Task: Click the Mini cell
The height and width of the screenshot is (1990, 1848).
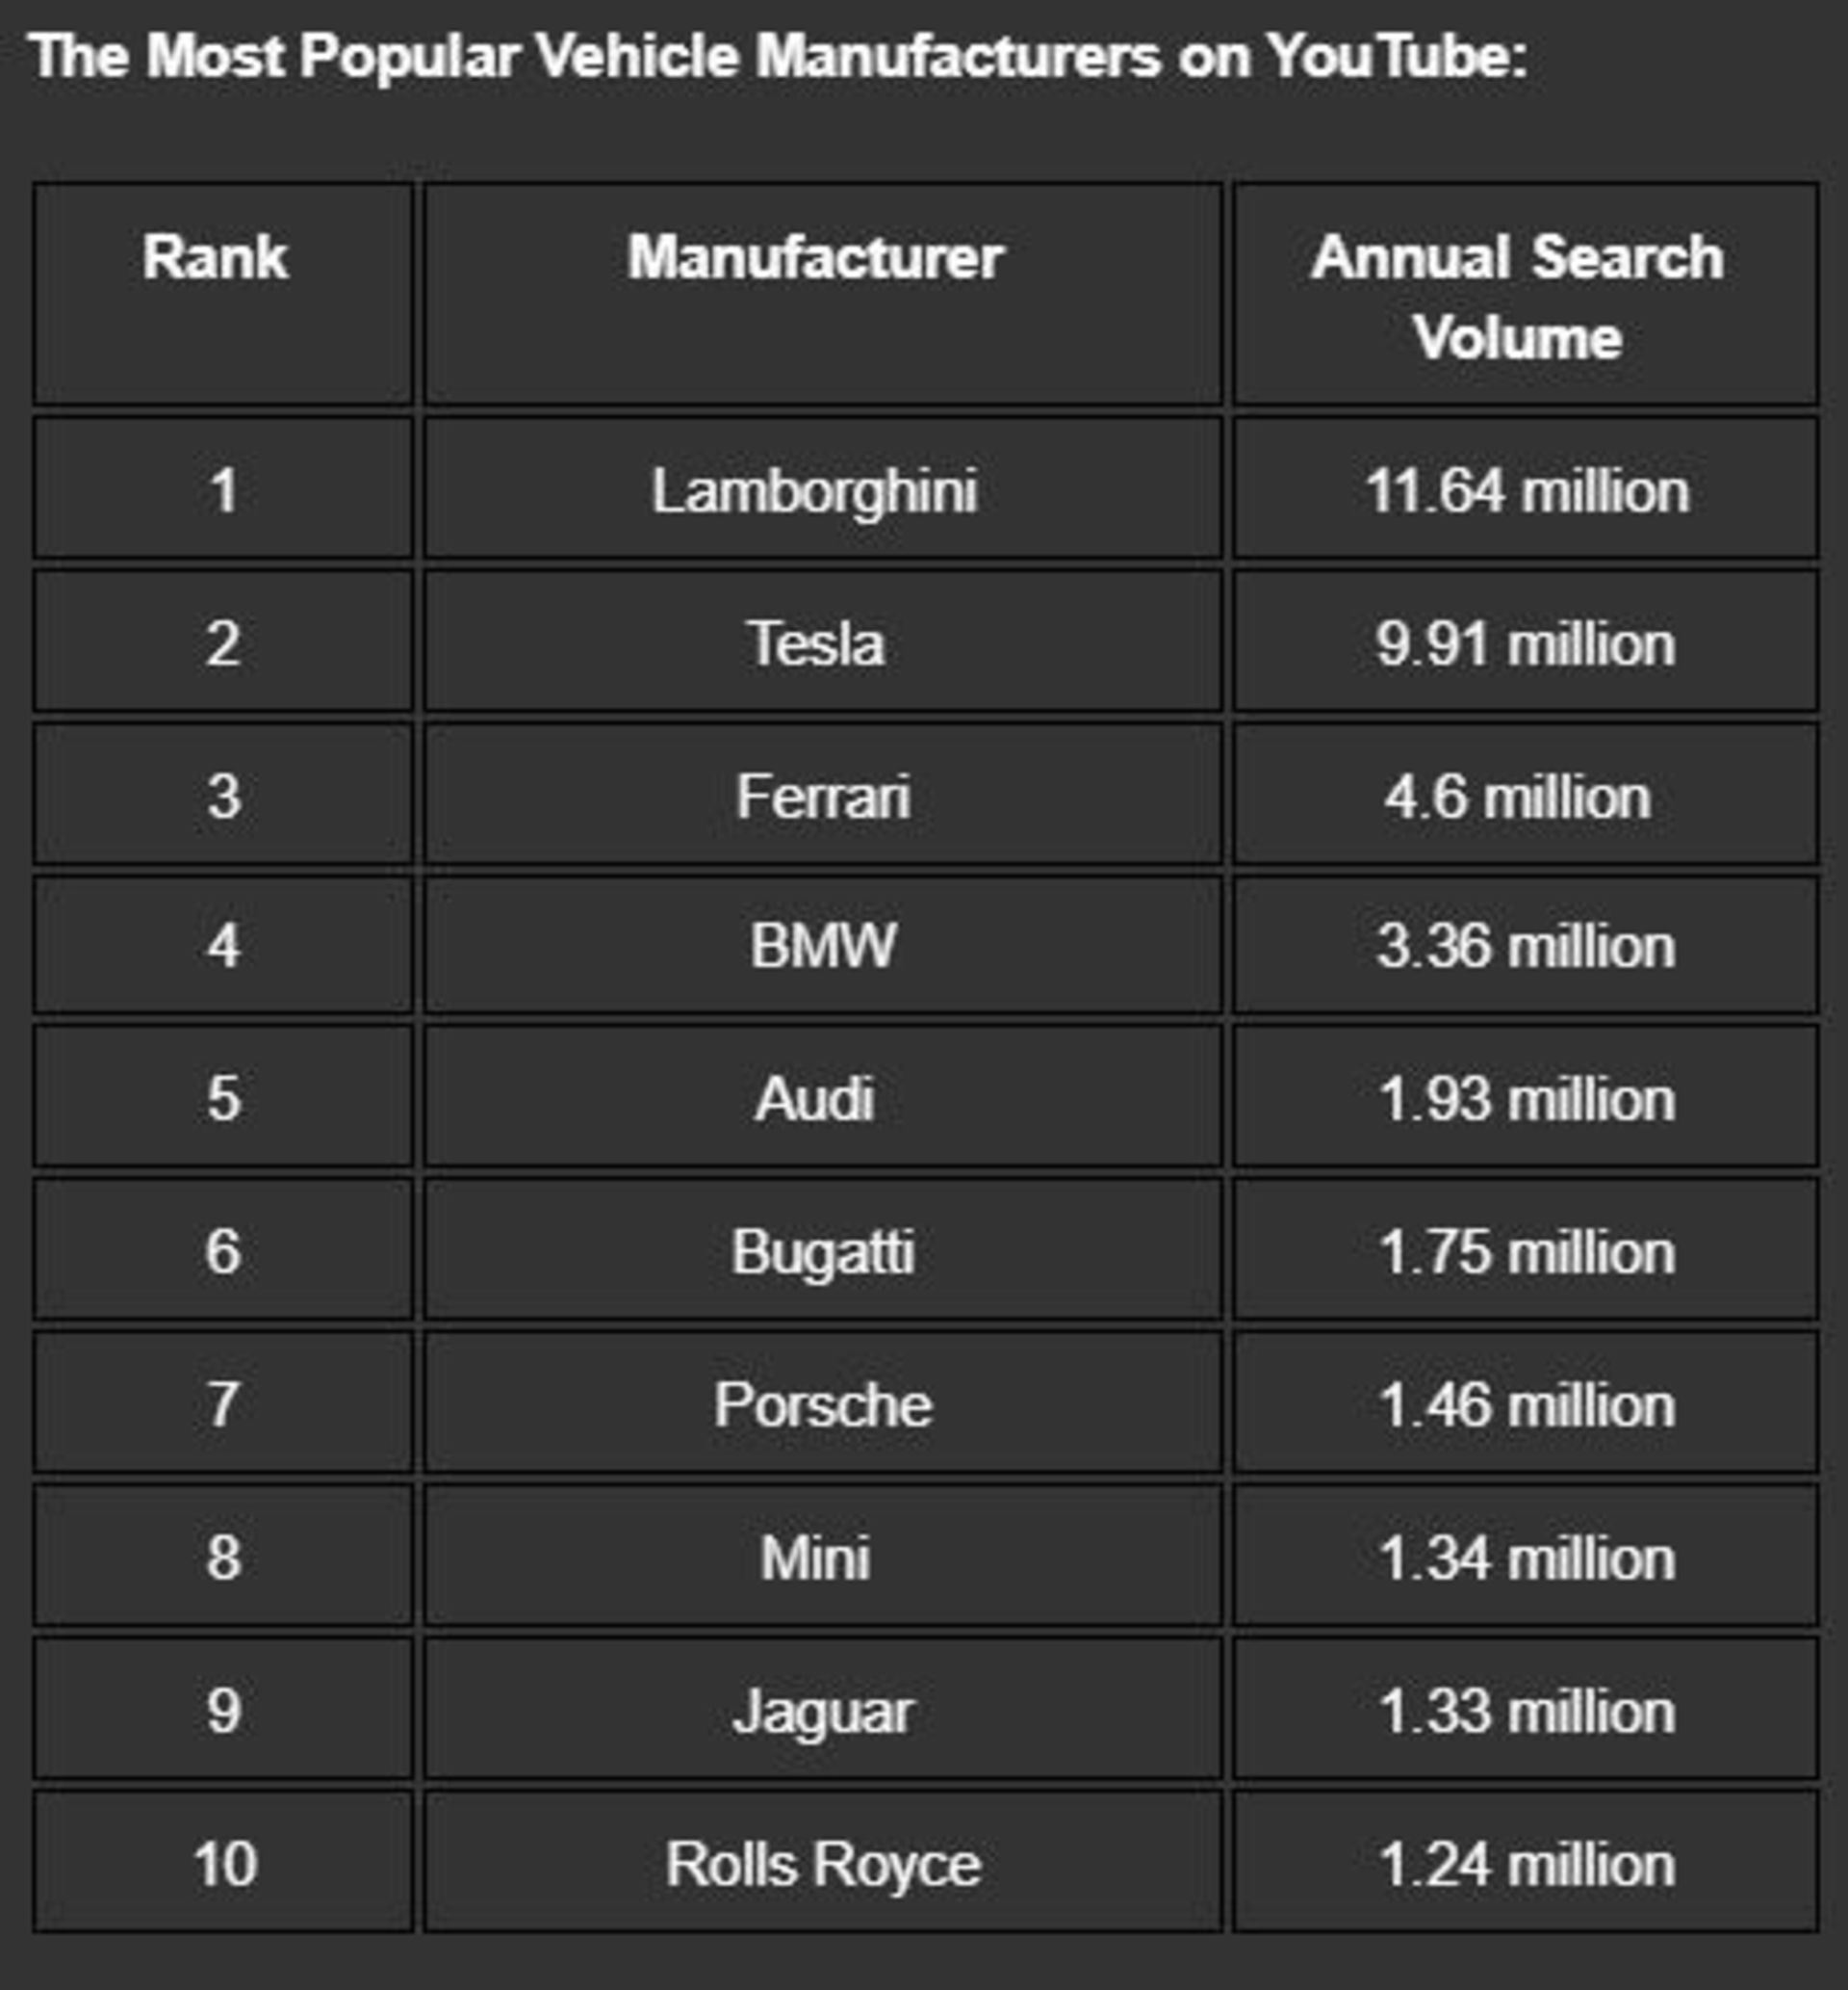Action: click(x=815, y=1558)
